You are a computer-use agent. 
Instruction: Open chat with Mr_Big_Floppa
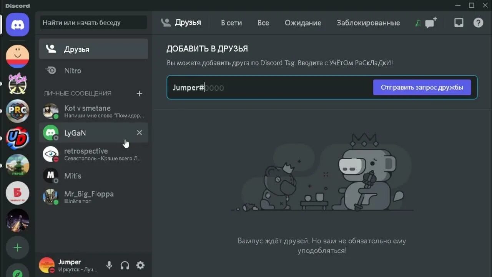click(x=93, y=197)
